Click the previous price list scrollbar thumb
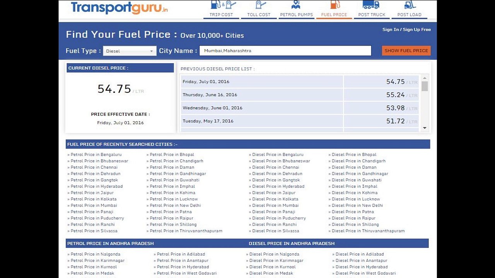 (425, 86)
